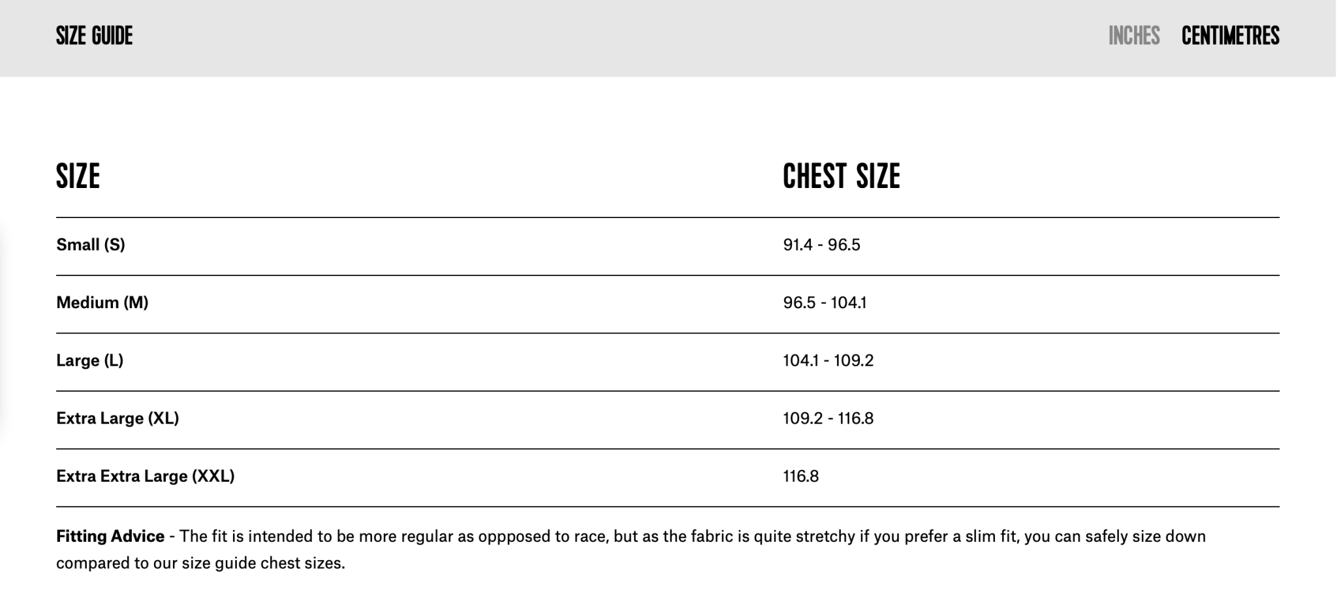The image size is (1337, 613).
Task: Click the 109.2 - 116.8 chest measurement
Action: click(828, 418)
